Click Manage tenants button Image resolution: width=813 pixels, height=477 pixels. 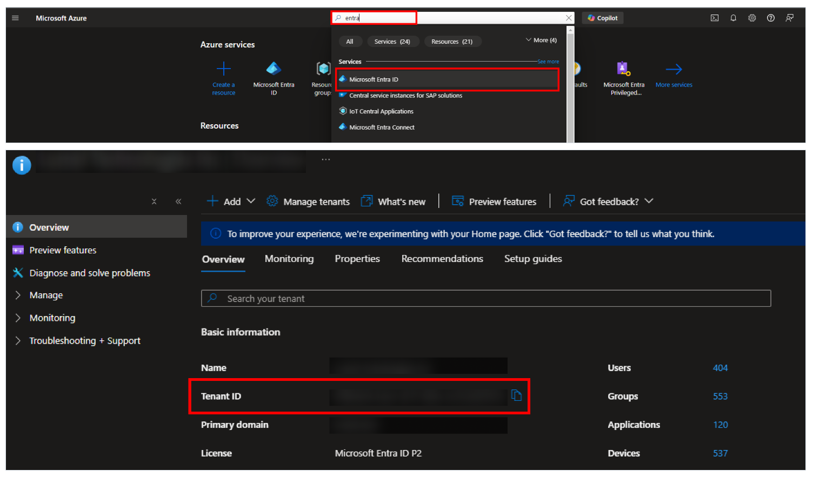(x=308, y=201)
